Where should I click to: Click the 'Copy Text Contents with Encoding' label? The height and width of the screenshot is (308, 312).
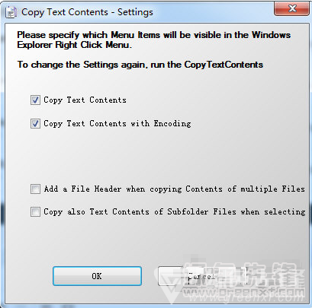(117, 124)
